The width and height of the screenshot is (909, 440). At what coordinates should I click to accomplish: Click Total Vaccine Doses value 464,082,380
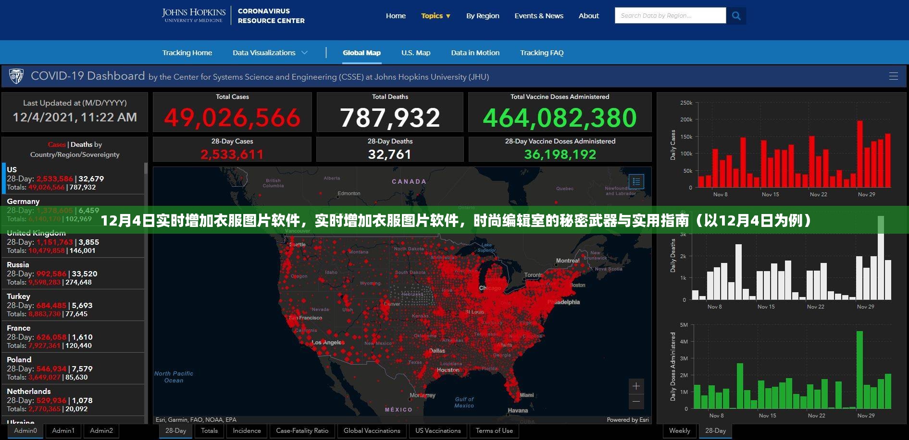pyautogui.click(x=560, y=118)
